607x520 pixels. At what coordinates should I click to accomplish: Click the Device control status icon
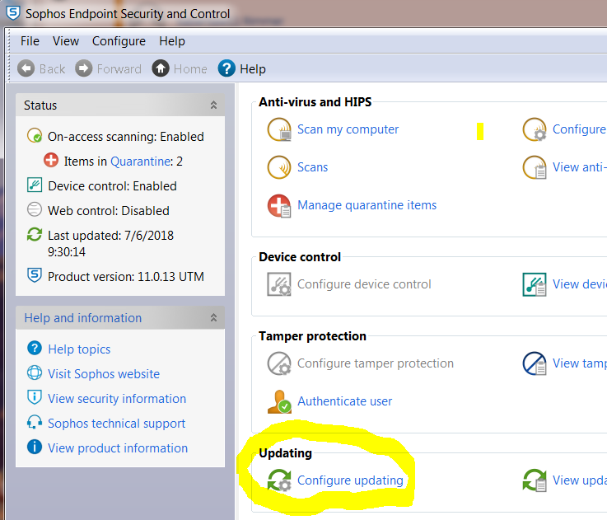point(35,185)
